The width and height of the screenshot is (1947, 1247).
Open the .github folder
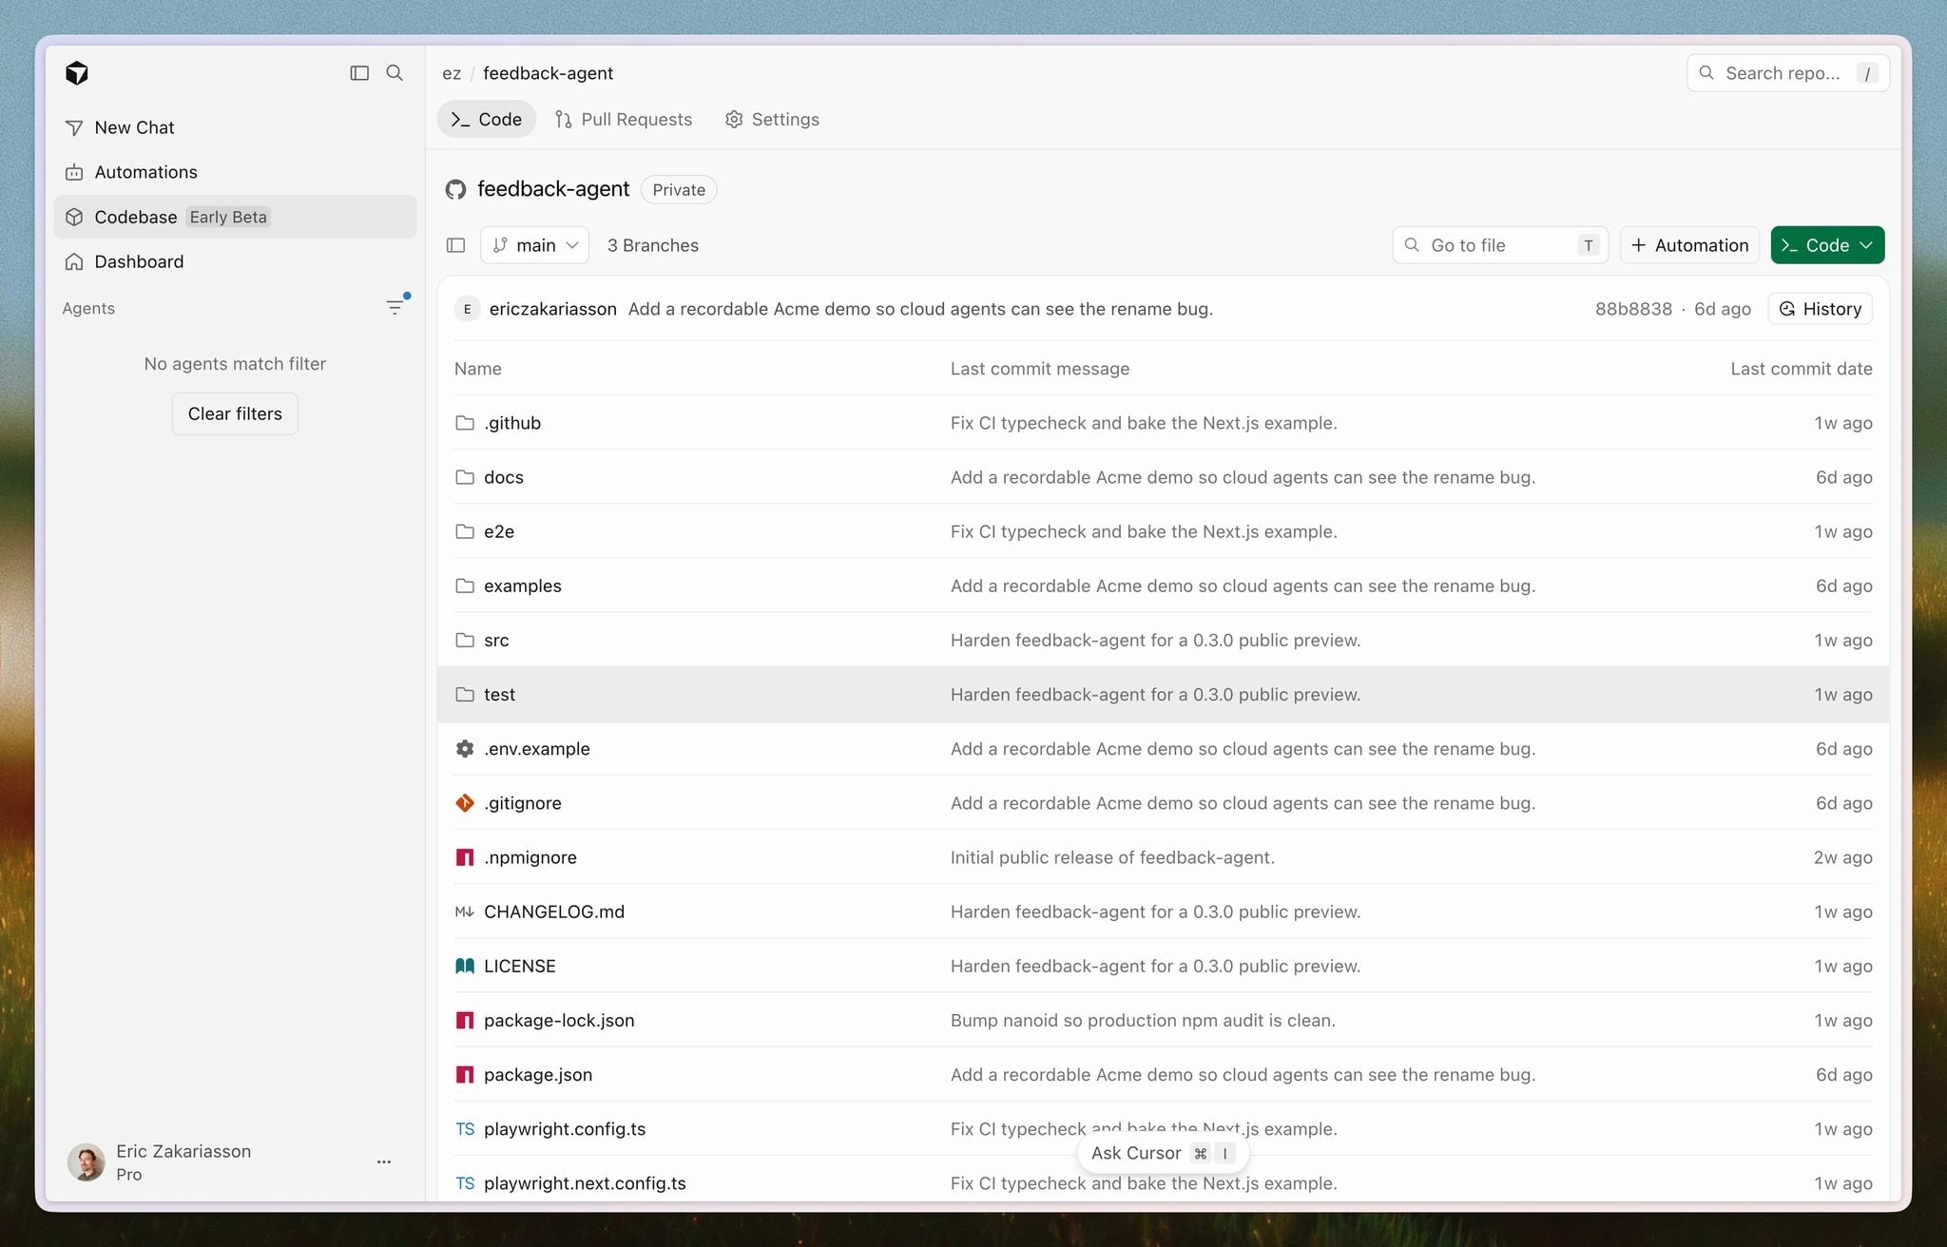(512, 423)
